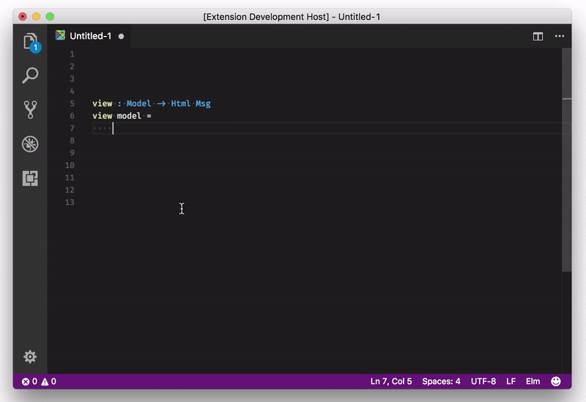Image resolution: width=586 pixels, height=402 pixels.
Task: Open the editor More Actions ellipsis
Action: point(560,36)
